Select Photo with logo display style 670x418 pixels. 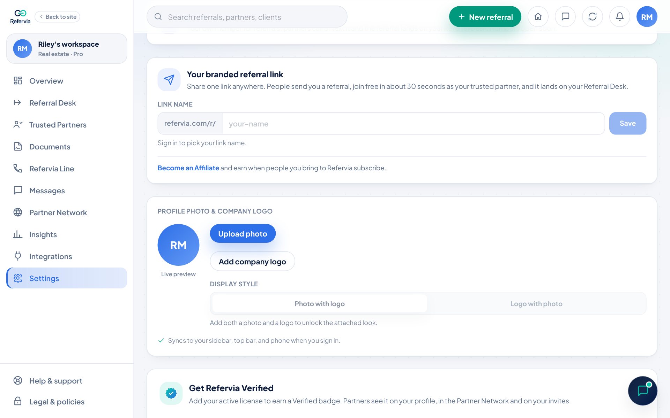point(320,304)
